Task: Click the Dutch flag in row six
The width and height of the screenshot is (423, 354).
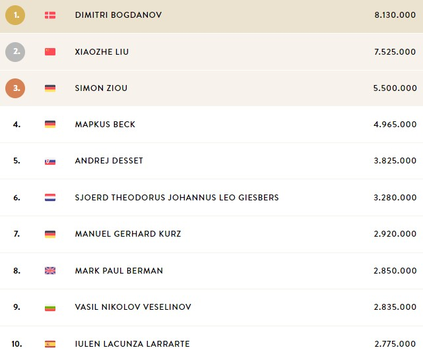Action: tap(50, 198)
